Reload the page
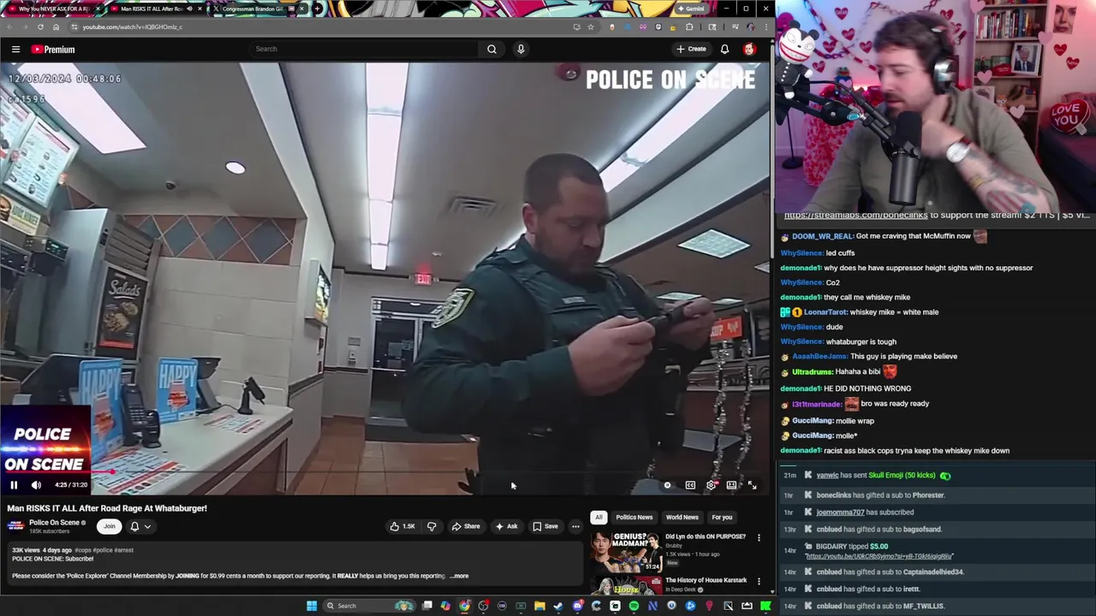The width and height of the screenshot is (1096, 616). pos(40,27)
